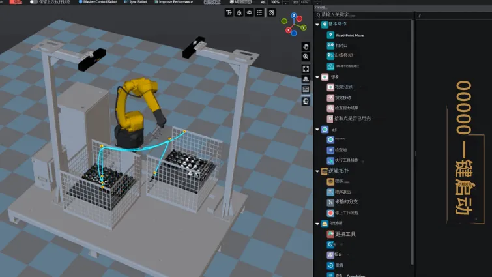Image resolution: width=492 pixels, height=277 pixels.
Task: Snap view to the Y axis on gizmo
Action: 304,27
